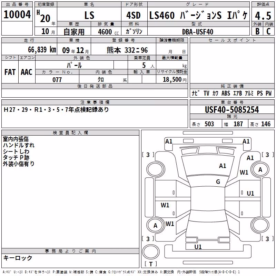Click the length value 503
The width and height of the screenshot is (276, 276).
point(209,124)
